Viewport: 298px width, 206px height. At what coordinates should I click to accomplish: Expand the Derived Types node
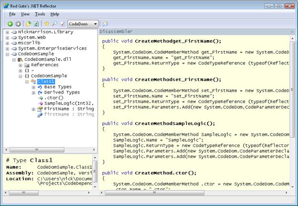33,93
